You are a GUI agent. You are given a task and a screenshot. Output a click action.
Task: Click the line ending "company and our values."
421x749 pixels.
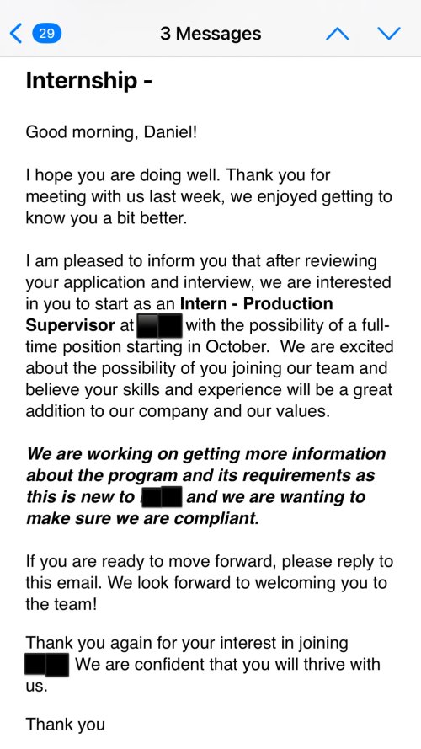pos(178,411)
